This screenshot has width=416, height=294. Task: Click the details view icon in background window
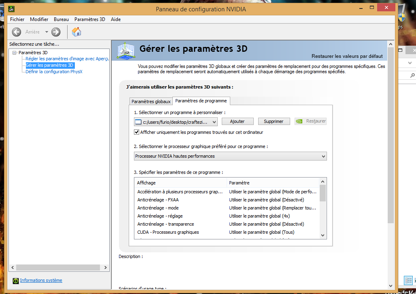click(408, 281)
